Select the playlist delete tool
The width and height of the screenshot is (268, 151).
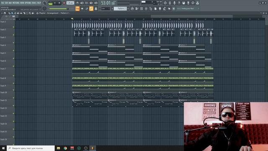tap(15, 13)
